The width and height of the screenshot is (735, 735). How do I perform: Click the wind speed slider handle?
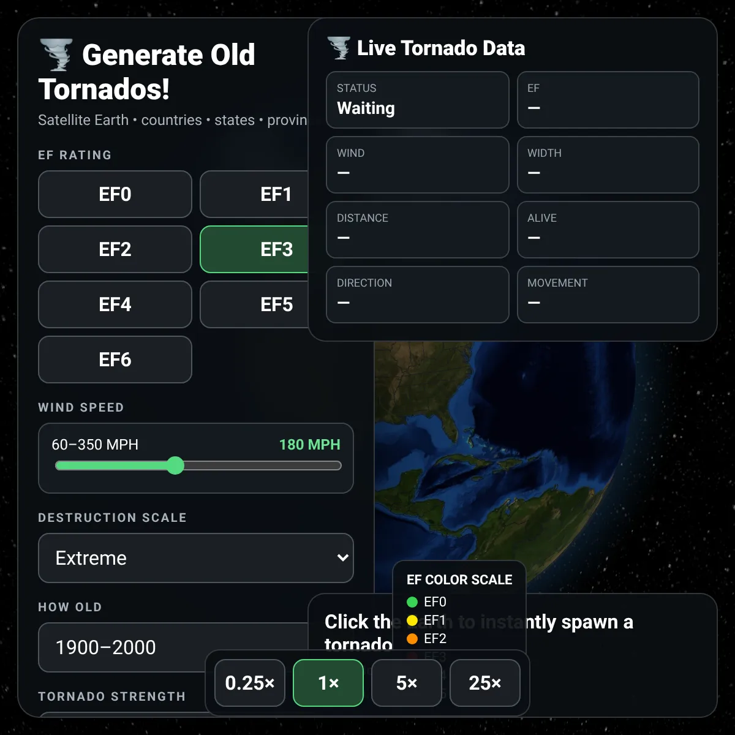175,466
